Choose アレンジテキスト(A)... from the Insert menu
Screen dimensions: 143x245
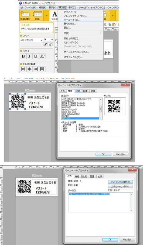coord(75,16)
